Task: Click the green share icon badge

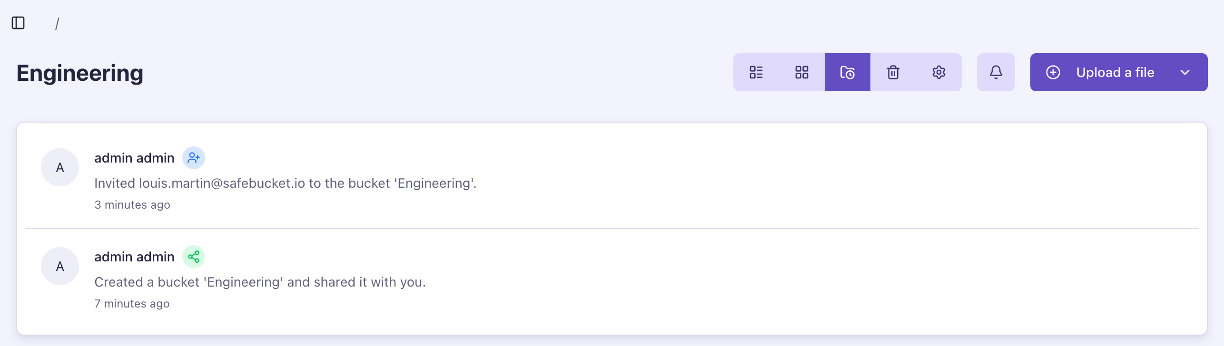Action: click(193, 257)
